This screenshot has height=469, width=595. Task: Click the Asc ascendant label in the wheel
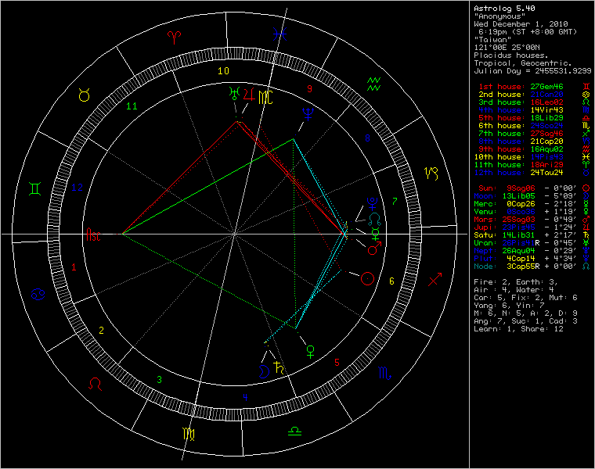(93, 234)
